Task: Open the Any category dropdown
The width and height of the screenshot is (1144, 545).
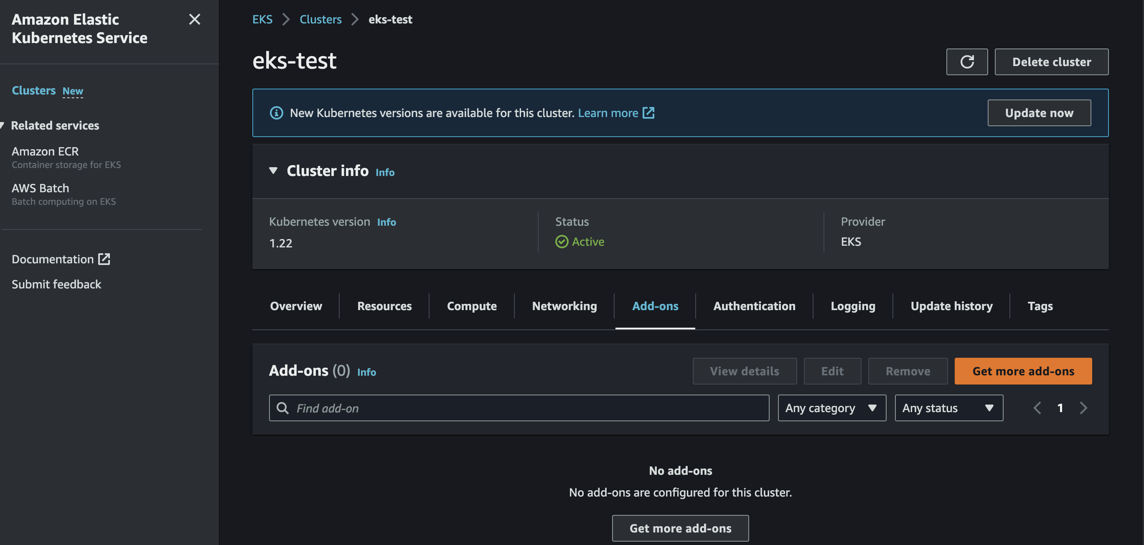Action: pyautogui.click(x=831, y=408)
